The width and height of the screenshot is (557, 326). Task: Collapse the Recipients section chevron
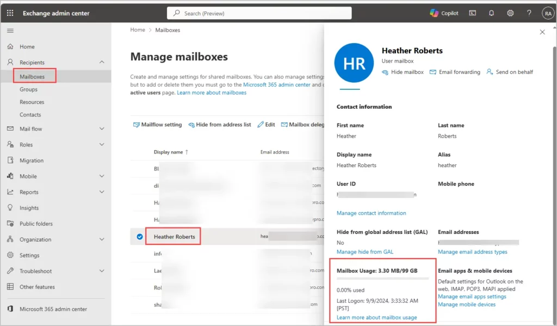pos(102,62)
